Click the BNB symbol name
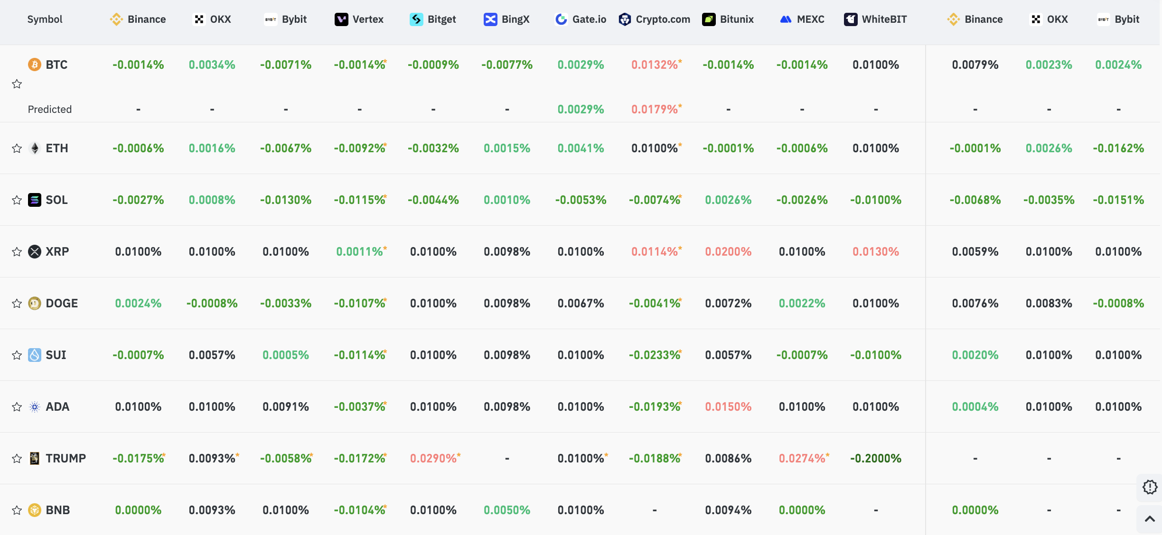The image size is (1162, 535). pos(58,510)
